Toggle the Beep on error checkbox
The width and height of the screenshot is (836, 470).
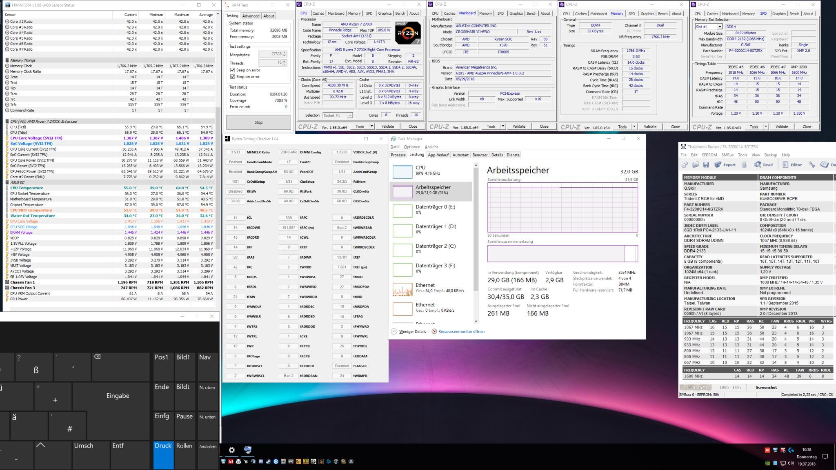[x=232, y=70]
